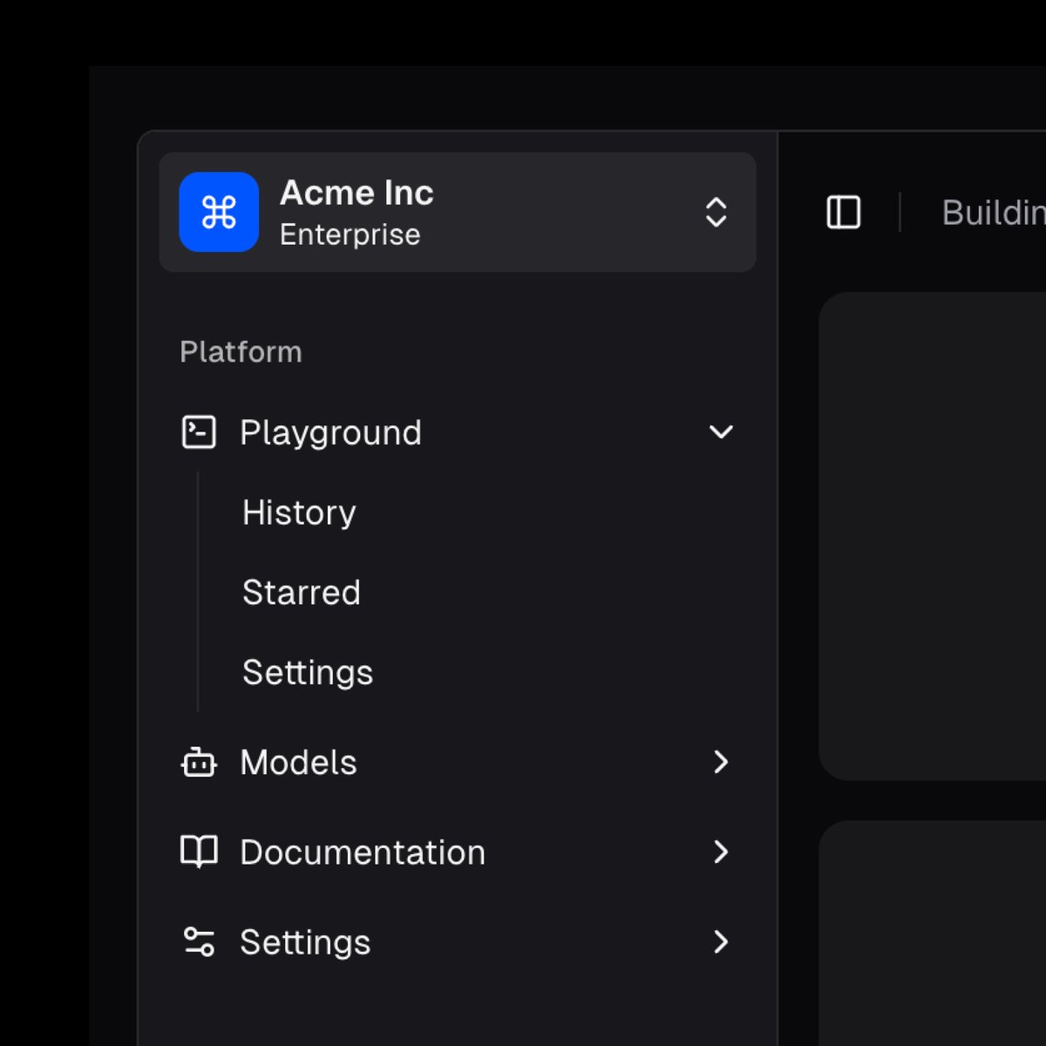
Task: Click the Playground terminal icon
Action: point(199,432)
